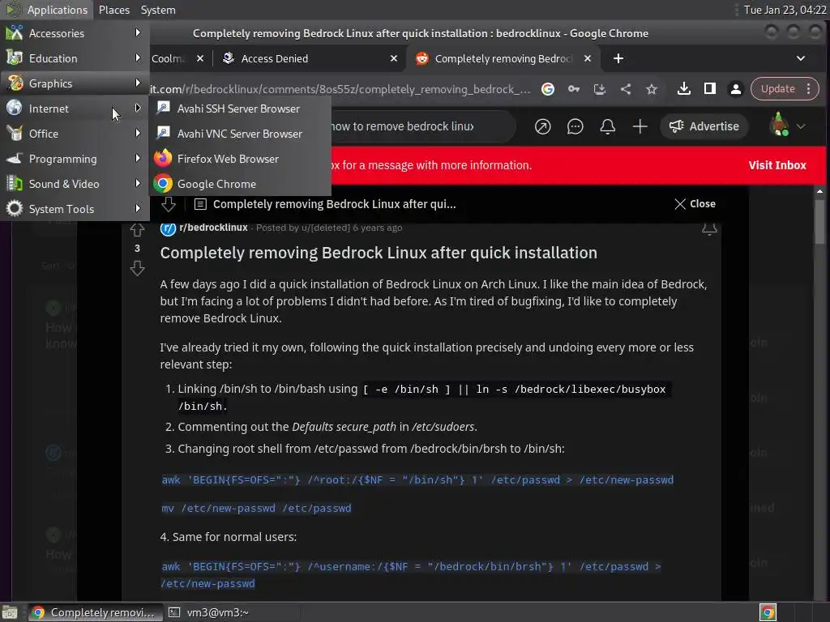
Task: Open the Places menu
Action: click(113, 10)
